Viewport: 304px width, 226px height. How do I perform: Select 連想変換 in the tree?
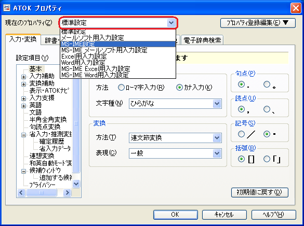(x=42, y=156)
